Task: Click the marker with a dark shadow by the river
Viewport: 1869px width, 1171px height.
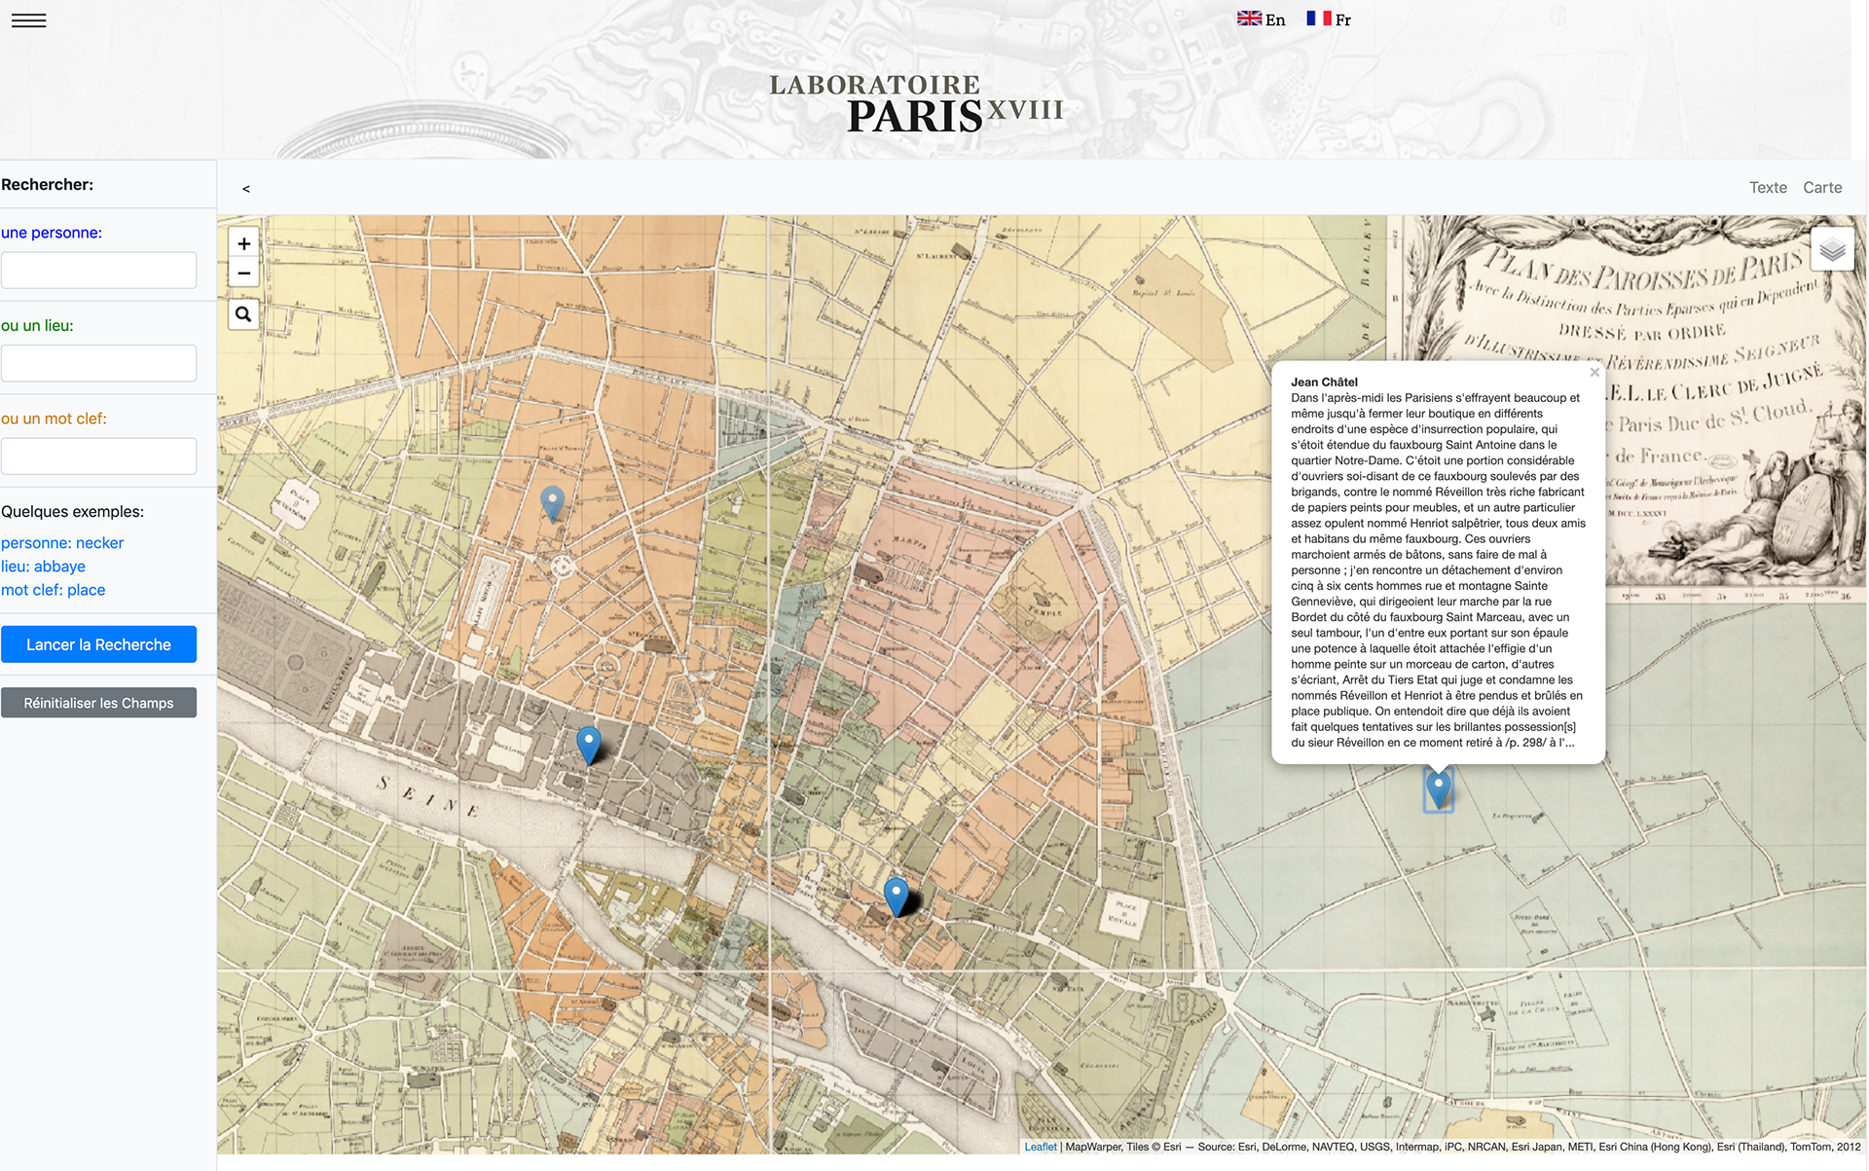Action: pyautogui.click(x=897, y=895)
